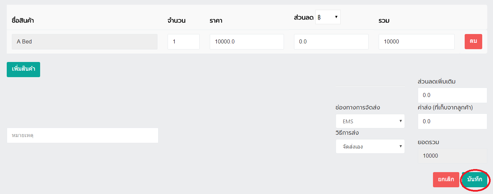
Task: Click the A Bed product name field
Action: tap(84, 42)
